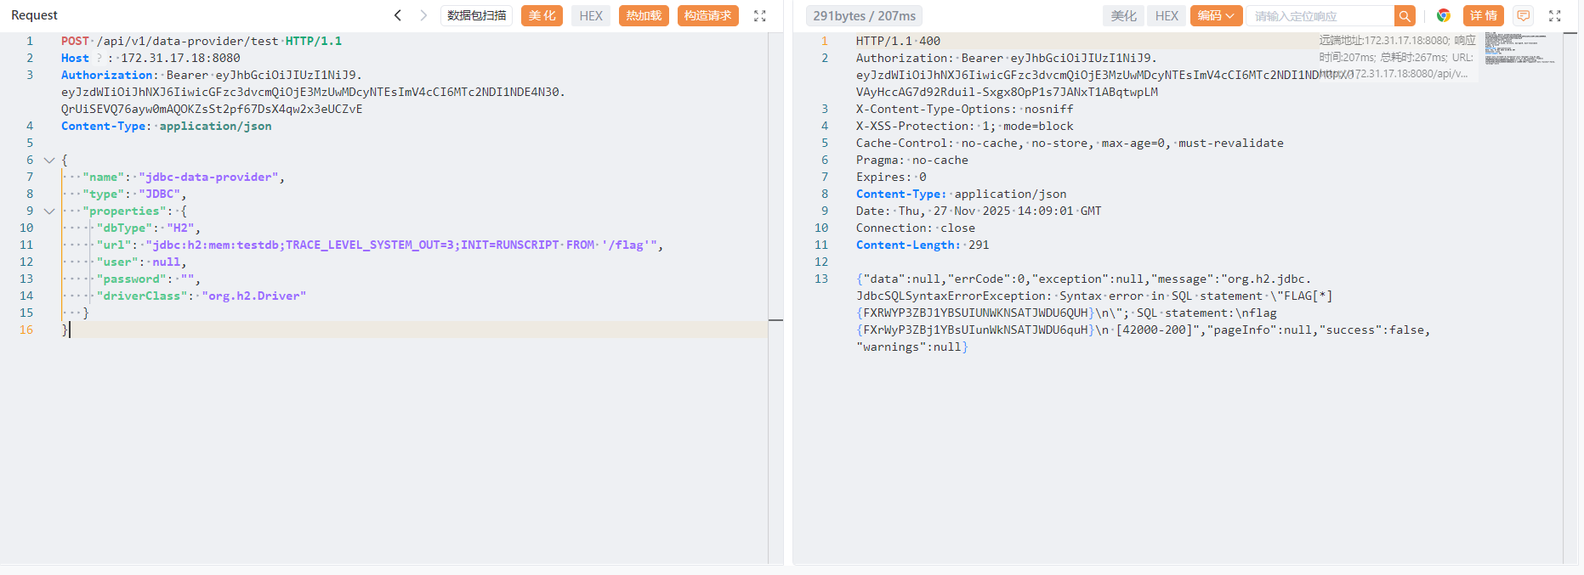This screenshot has height=575, width=1584.
Task: Click the Date response header
Action: (979, 211)
